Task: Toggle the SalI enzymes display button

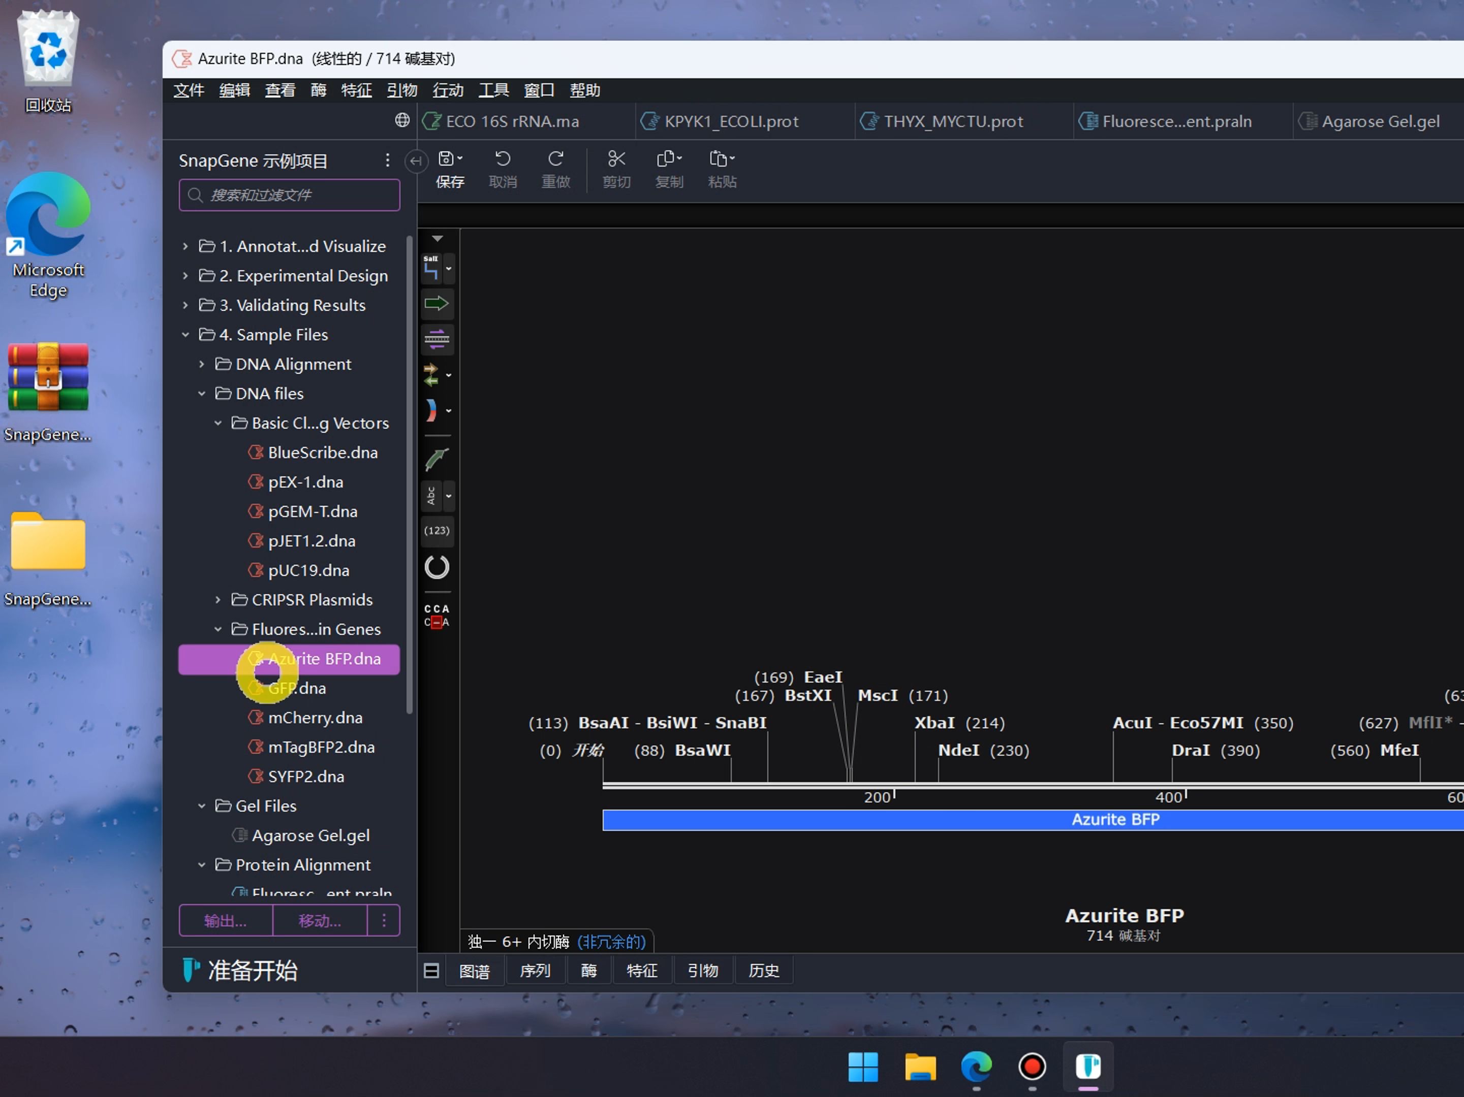Action: coord(431,269)
